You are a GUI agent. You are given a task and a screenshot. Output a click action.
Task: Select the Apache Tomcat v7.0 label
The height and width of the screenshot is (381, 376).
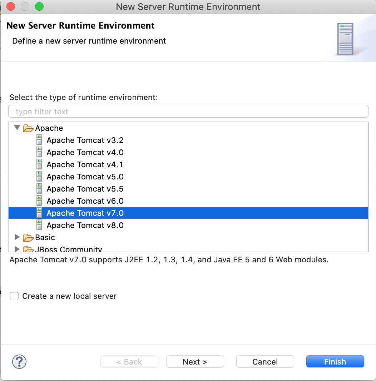[85, 213]
